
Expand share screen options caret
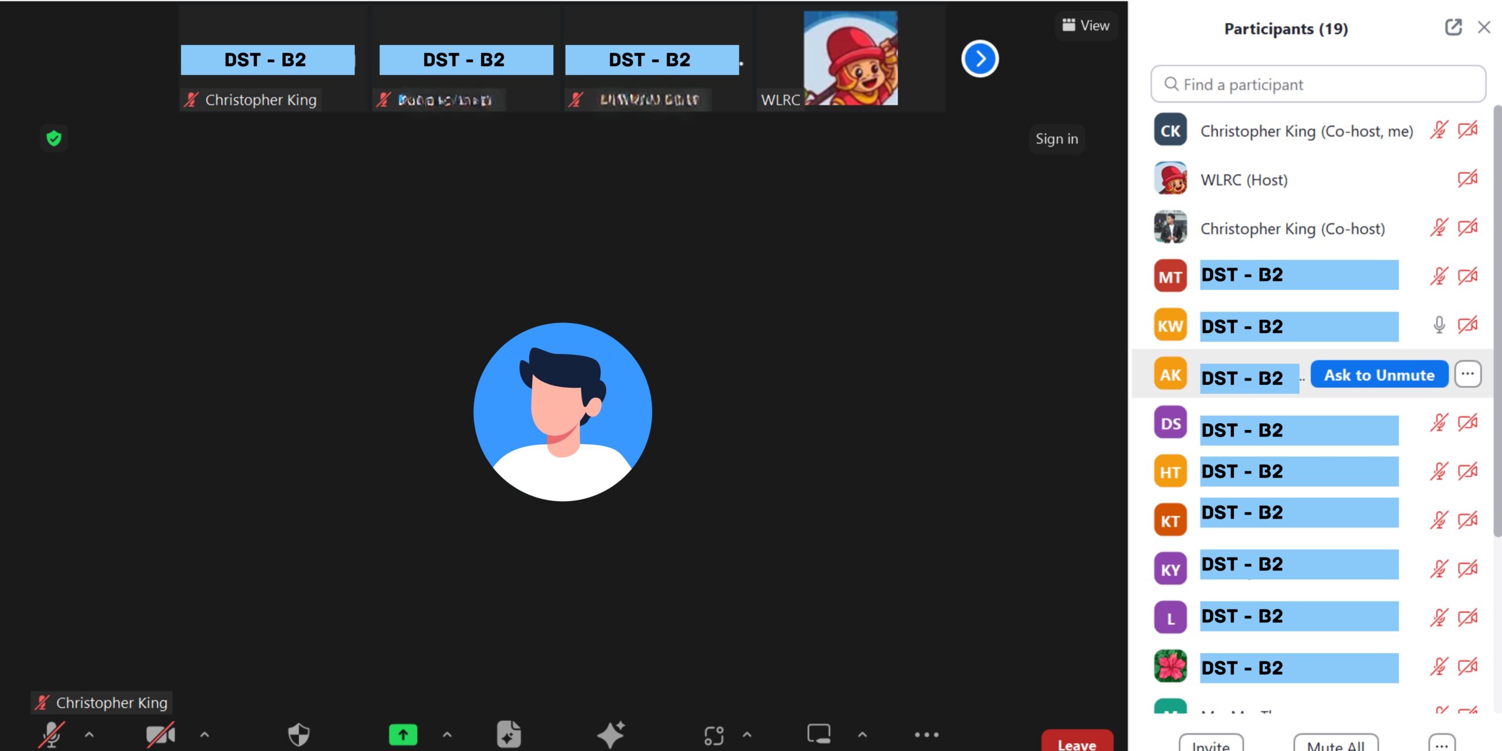pyautogui.click(x=447, y=734)
